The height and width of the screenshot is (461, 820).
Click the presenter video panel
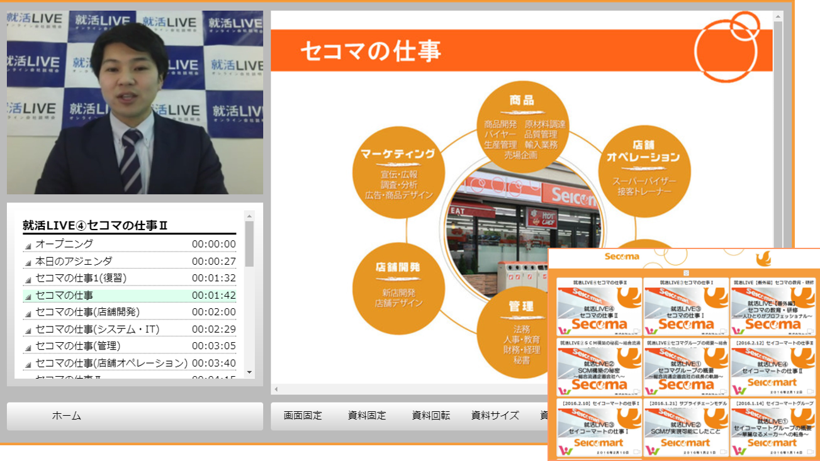pyautogui.click(x=135, y=102)
